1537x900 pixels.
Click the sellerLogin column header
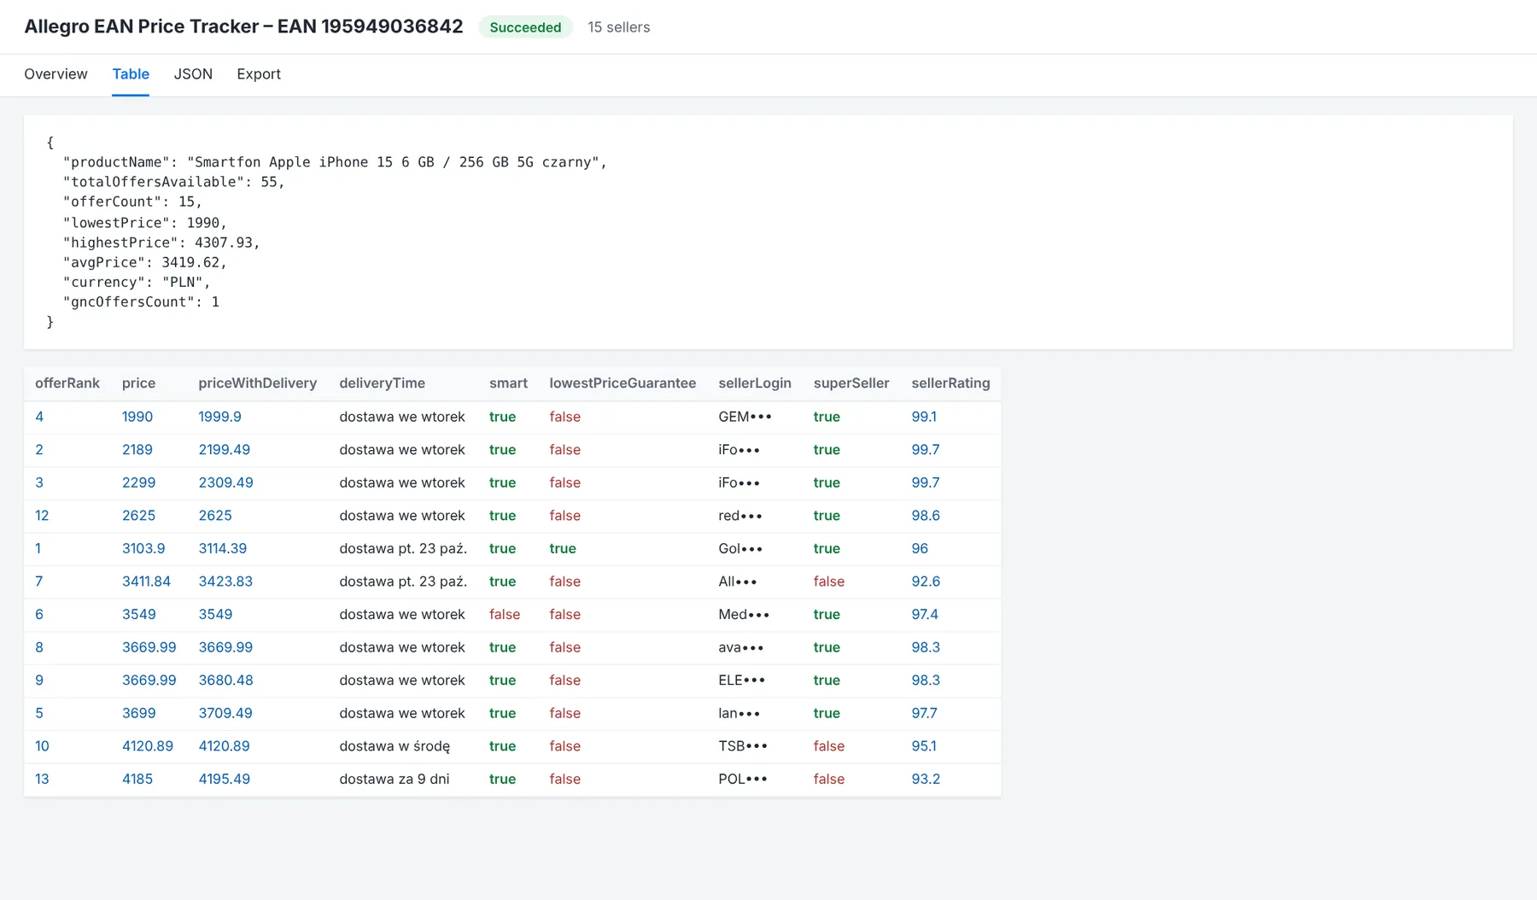[x=755, y=383]
